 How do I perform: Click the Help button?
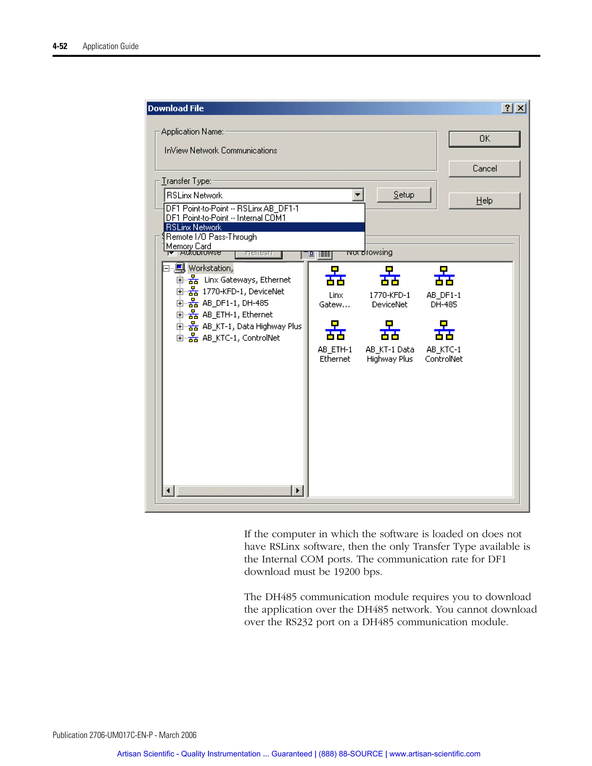click(484, 201)
